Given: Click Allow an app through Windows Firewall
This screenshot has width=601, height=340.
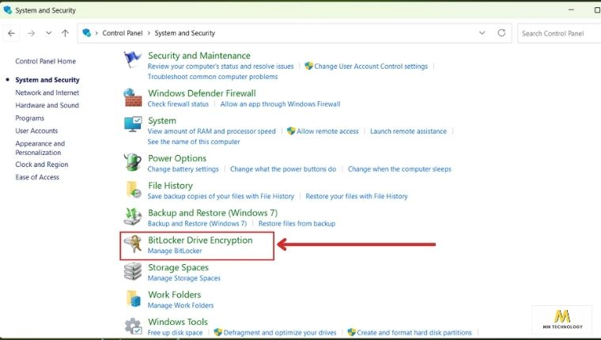Looking at the screenshot, I should tap(280, 104).
